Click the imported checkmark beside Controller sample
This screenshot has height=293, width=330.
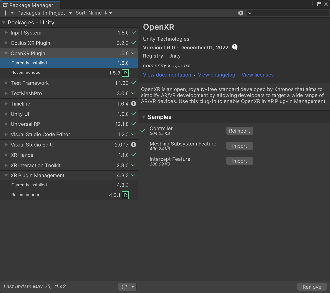(143, 131)
